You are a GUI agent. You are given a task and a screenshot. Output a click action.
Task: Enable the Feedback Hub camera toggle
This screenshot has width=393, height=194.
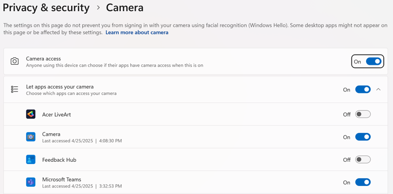pos(363,160)
